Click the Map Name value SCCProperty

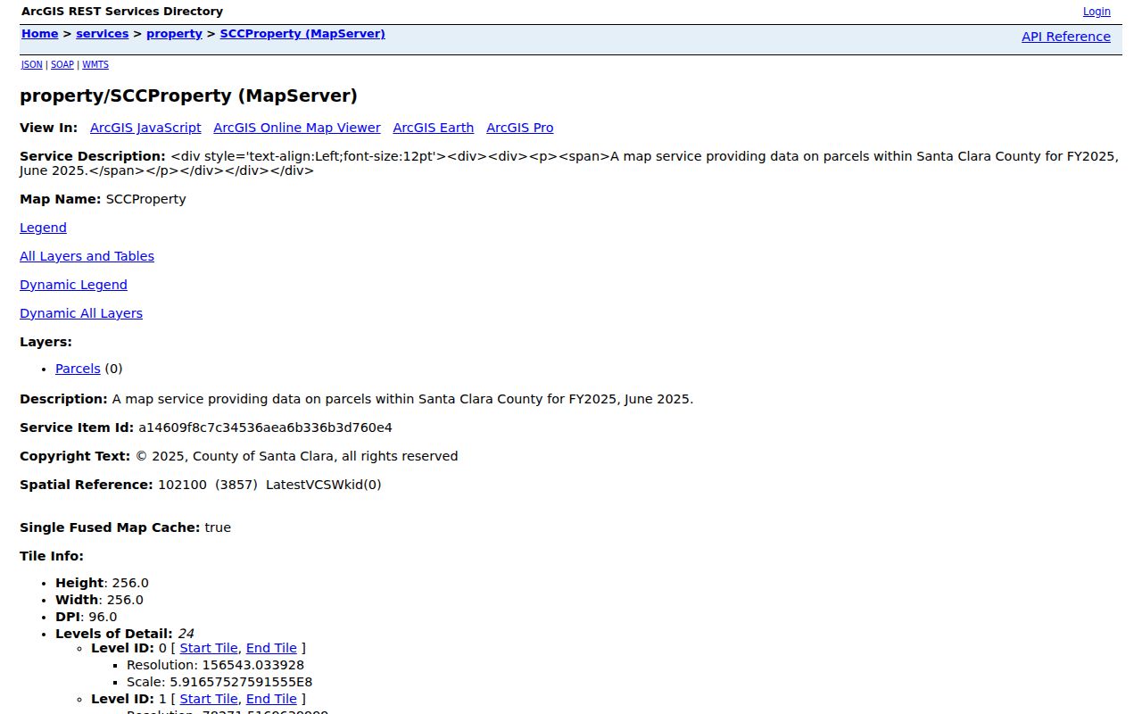pyautogui.click(x=145, y=199)
